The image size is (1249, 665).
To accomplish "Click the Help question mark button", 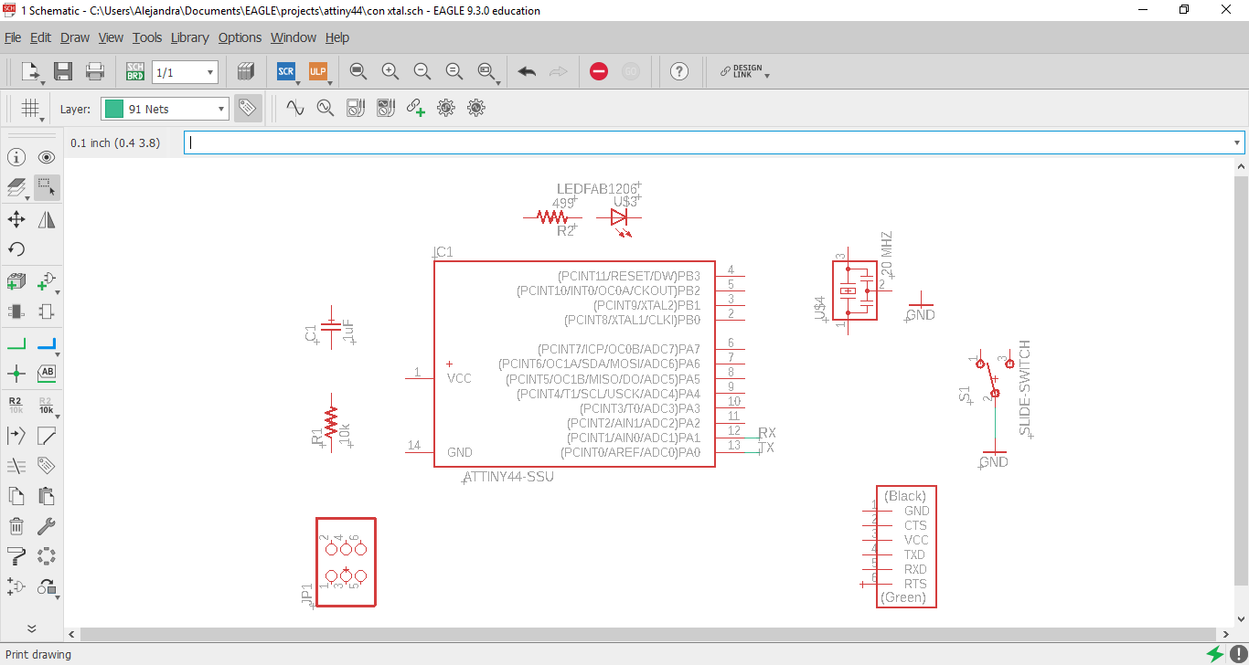I will click(x=678, y=71).
